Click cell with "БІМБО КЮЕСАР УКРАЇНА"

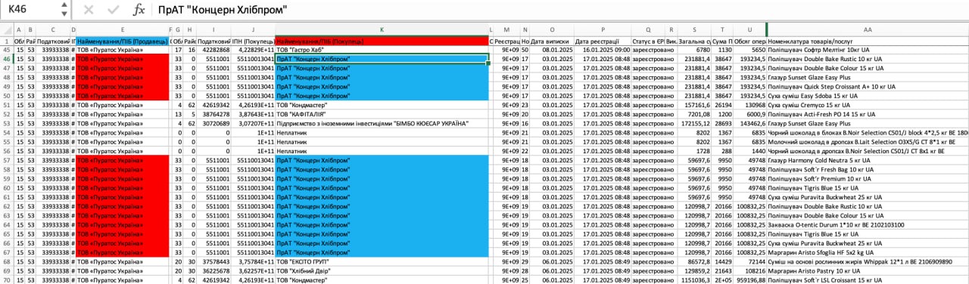[382, 122]
